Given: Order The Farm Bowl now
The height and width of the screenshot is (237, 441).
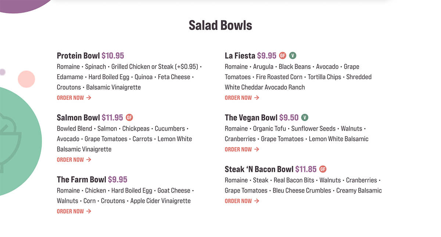Looking at the screenshot, I should click(74, 211).
